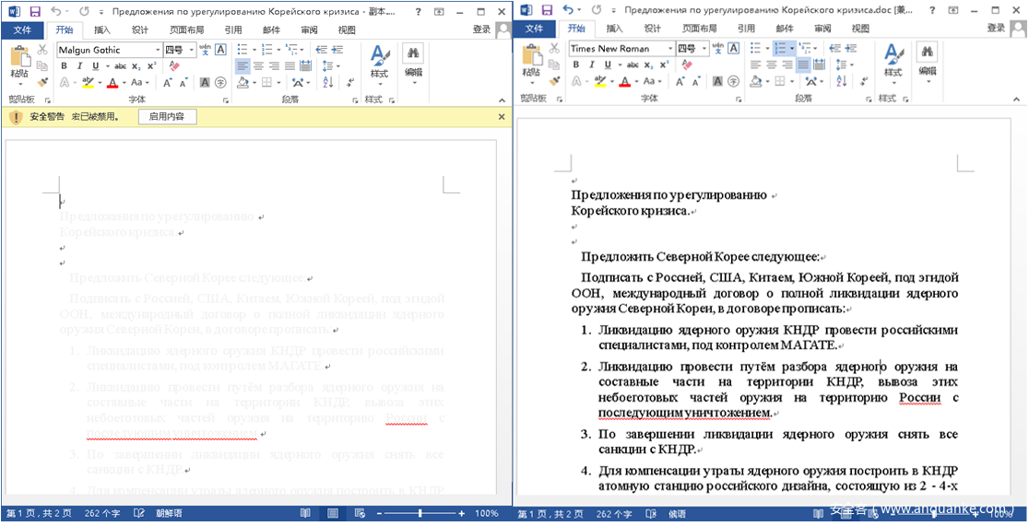1029x526 pixels.
Task: Click the zoom slider in left status bar
Action: tap(420, 513)
